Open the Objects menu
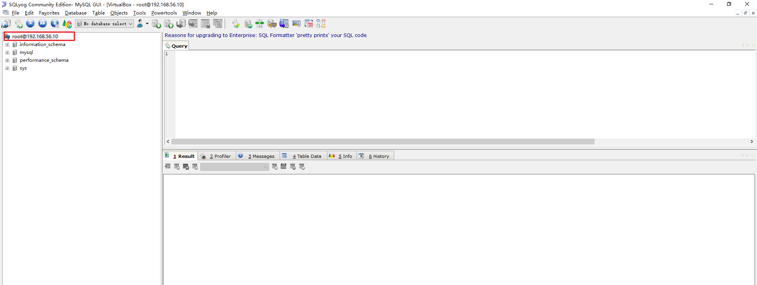The width and height of the screenshot is (757, 285). click(x=119, y=13)
